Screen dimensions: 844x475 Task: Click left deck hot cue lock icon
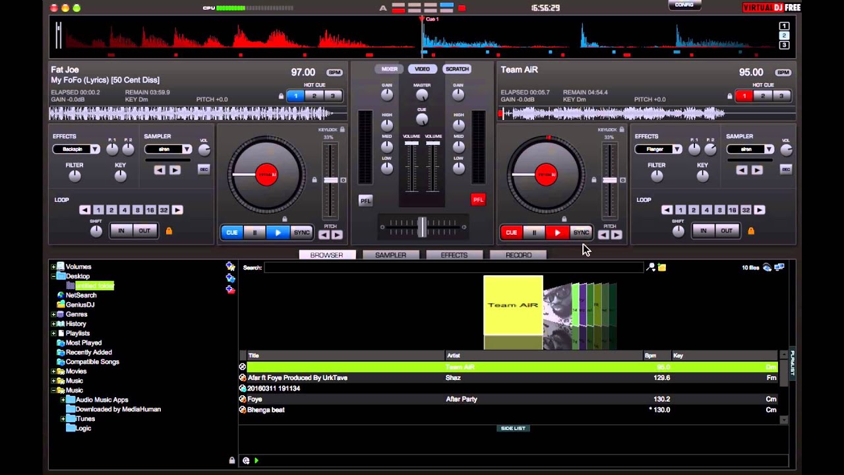coord(281,96)
